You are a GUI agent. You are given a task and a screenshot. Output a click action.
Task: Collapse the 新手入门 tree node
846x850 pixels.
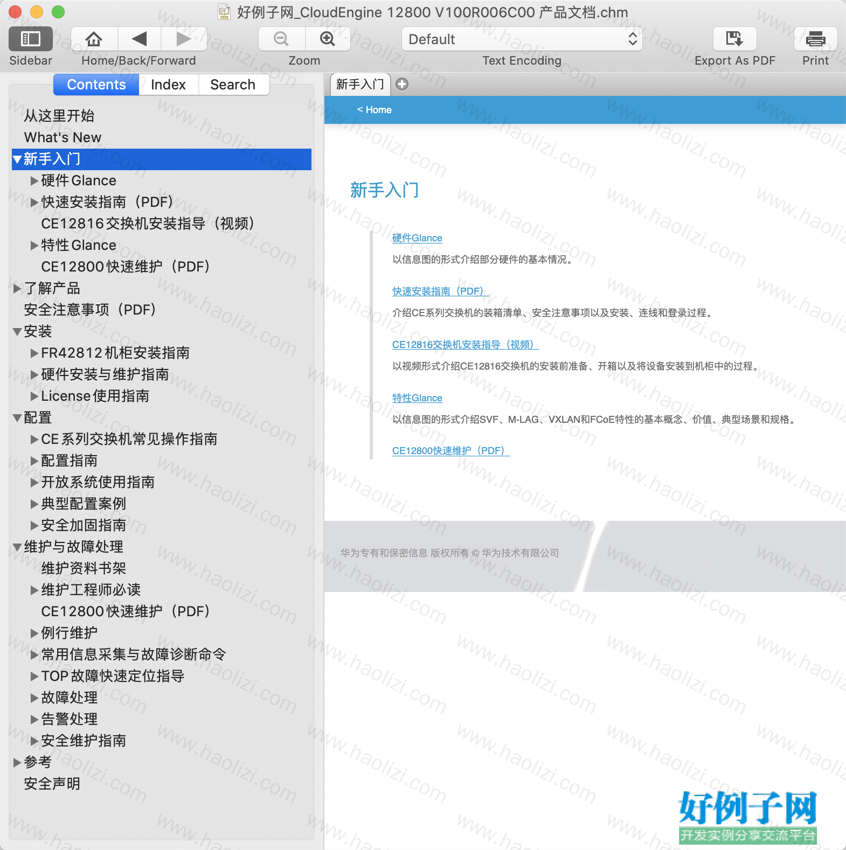pos(17,159)
